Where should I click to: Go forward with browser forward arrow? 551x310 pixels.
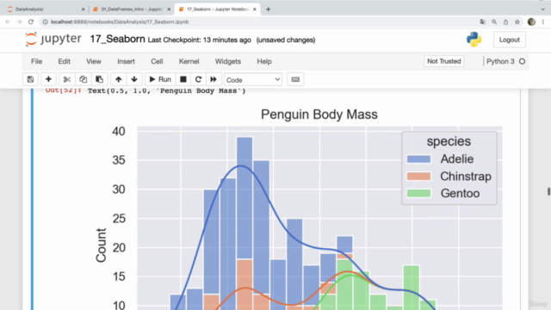coord(19,22)
